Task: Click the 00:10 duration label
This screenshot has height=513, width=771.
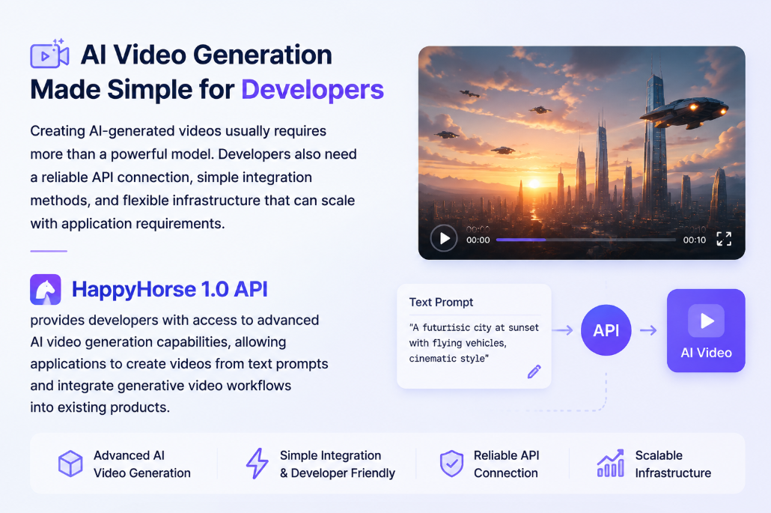Action: pos(695,240)
